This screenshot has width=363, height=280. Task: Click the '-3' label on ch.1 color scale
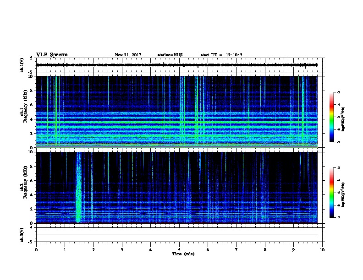[x=338, y=92]
